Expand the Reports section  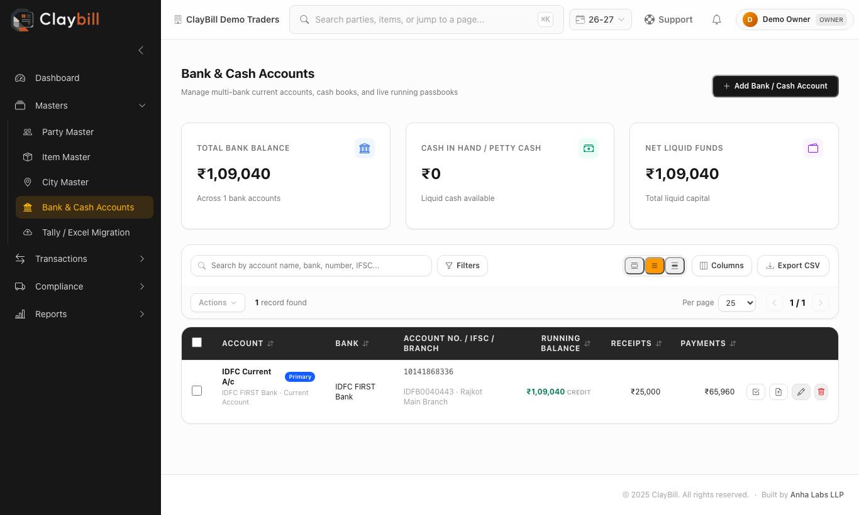80,314
